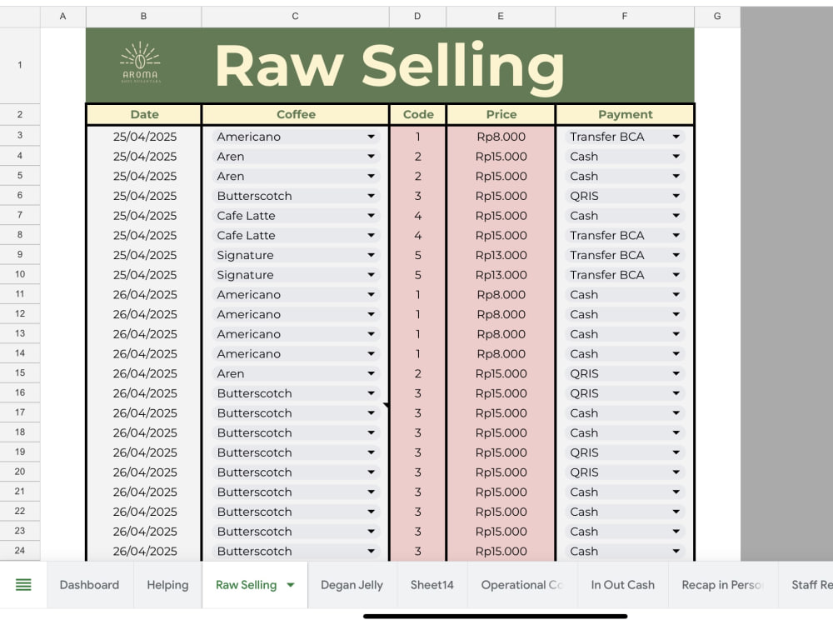This screenshot has width=833, height=625.
Task: Open coffee dropdown arrow in row 7
Action: pos(371,215)
